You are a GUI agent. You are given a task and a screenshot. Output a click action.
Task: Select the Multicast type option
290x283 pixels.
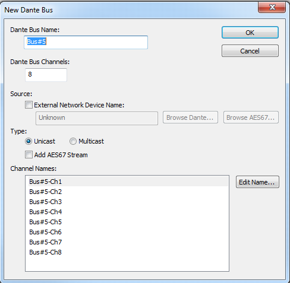tap(73, 141)
